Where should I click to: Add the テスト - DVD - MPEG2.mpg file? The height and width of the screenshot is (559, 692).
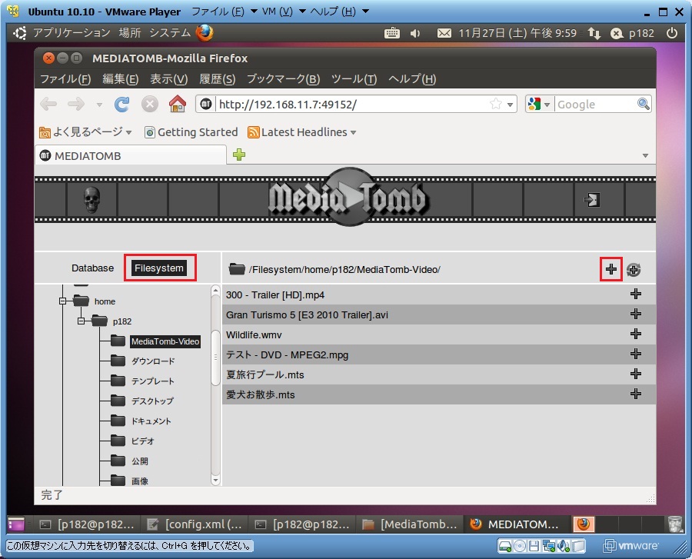[x=636, y=354]
